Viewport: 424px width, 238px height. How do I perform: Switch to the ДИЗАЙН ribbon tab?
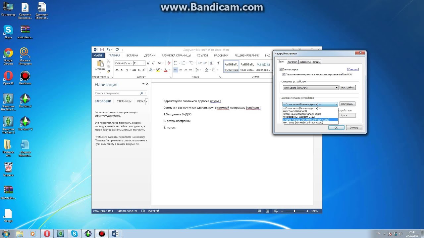(150, 56)
